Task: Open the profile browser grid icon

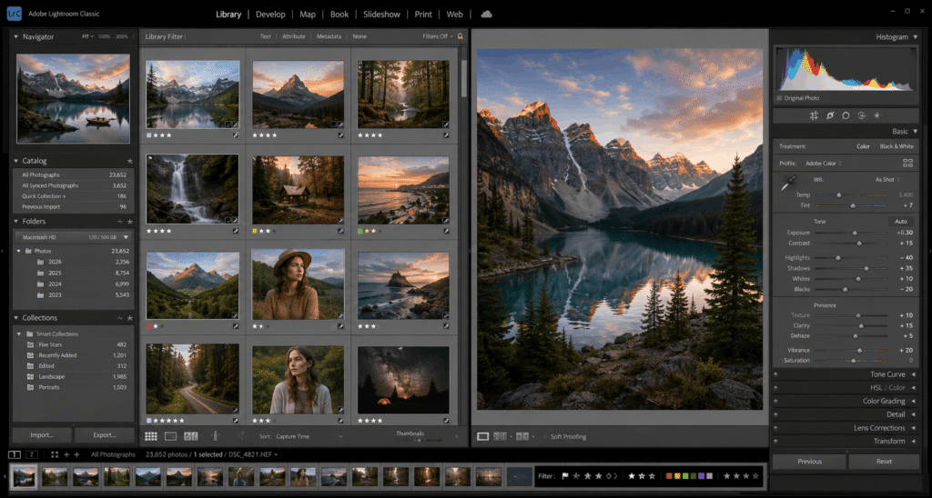Action: (x=907, y=163)
